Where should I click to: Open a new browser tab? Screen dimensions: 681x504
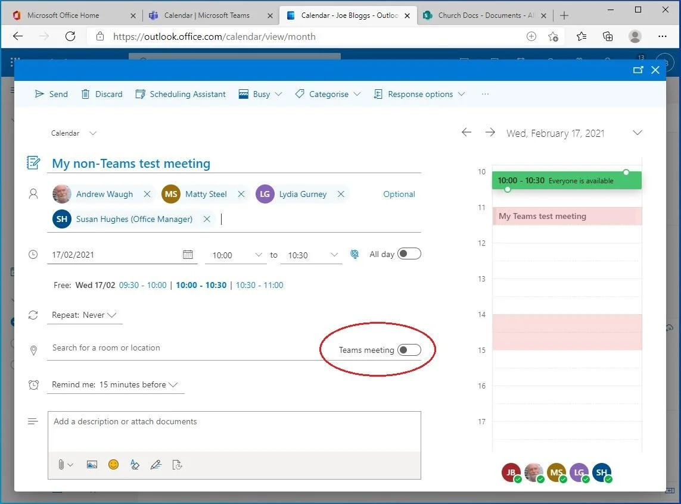[564, 15]
